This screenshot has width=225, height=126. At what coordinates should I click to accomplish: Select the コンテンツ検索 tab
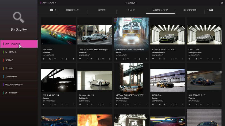coord(190,10)
